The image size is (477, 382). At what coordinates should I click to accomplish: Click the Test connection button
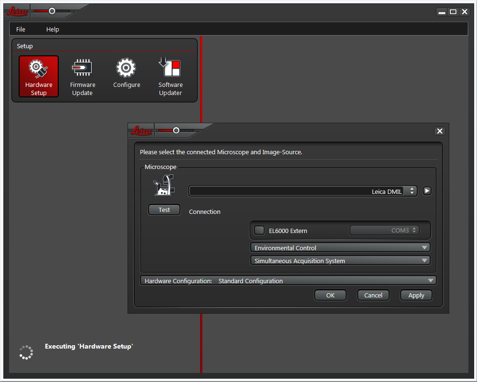point(164,210)
